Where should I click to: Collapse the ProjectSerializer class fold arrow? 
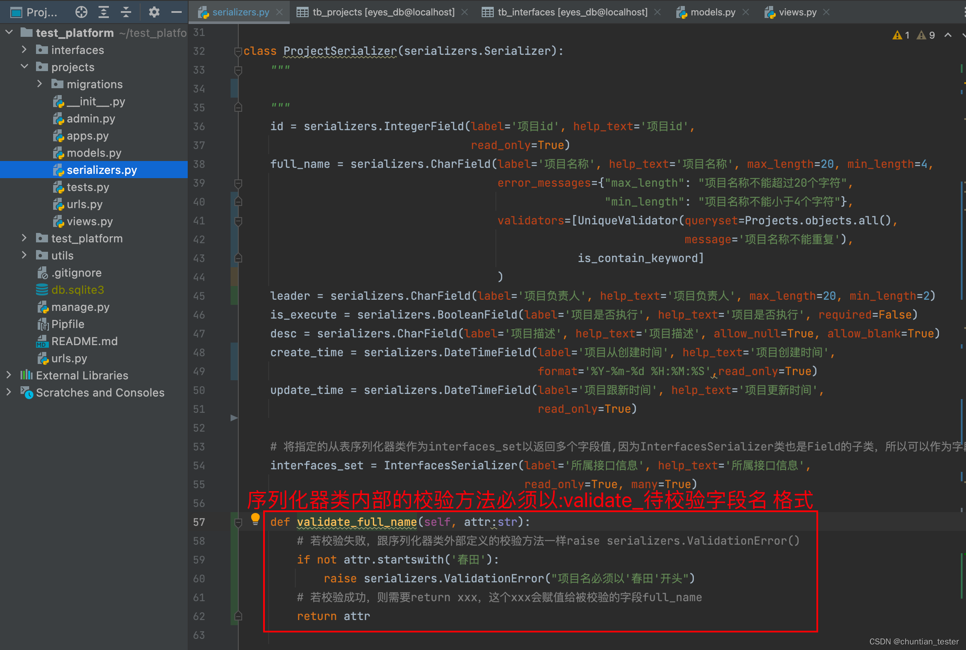[x=238, y=51]
